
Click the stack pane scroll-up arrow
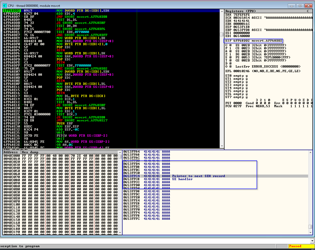point(310,152)
